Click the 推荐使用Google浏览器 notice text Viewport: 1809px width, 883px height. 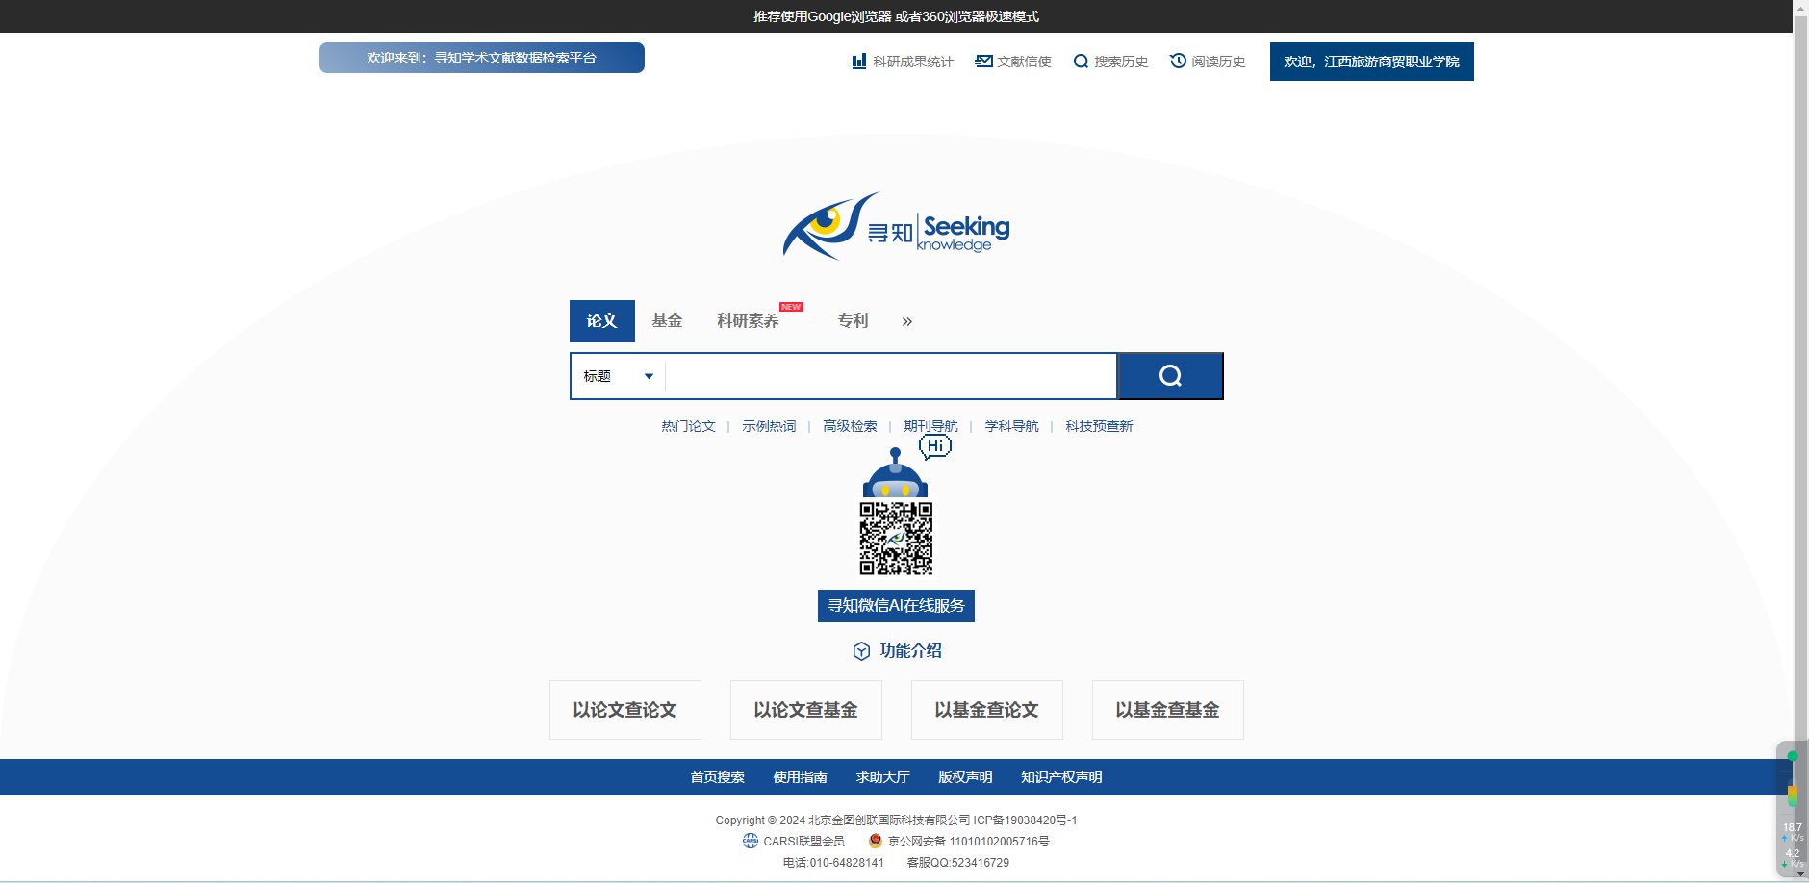pos(896,16)
